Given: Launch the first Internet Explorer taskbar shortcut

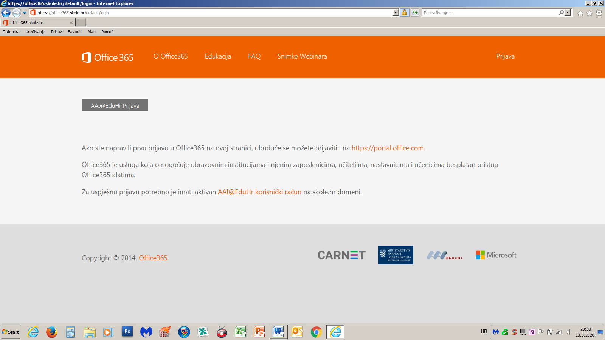Looking at the screenshot, I should tap(33, 332).
